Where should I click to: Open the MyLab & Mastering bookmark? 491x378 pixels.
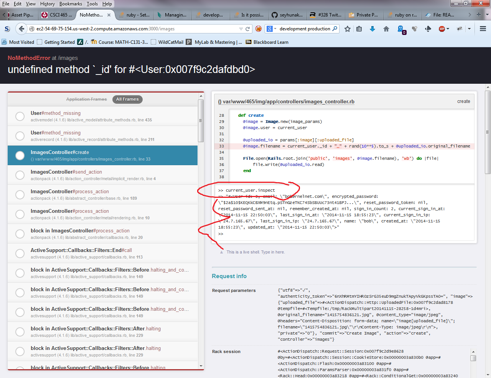click(x=214, y=42)
